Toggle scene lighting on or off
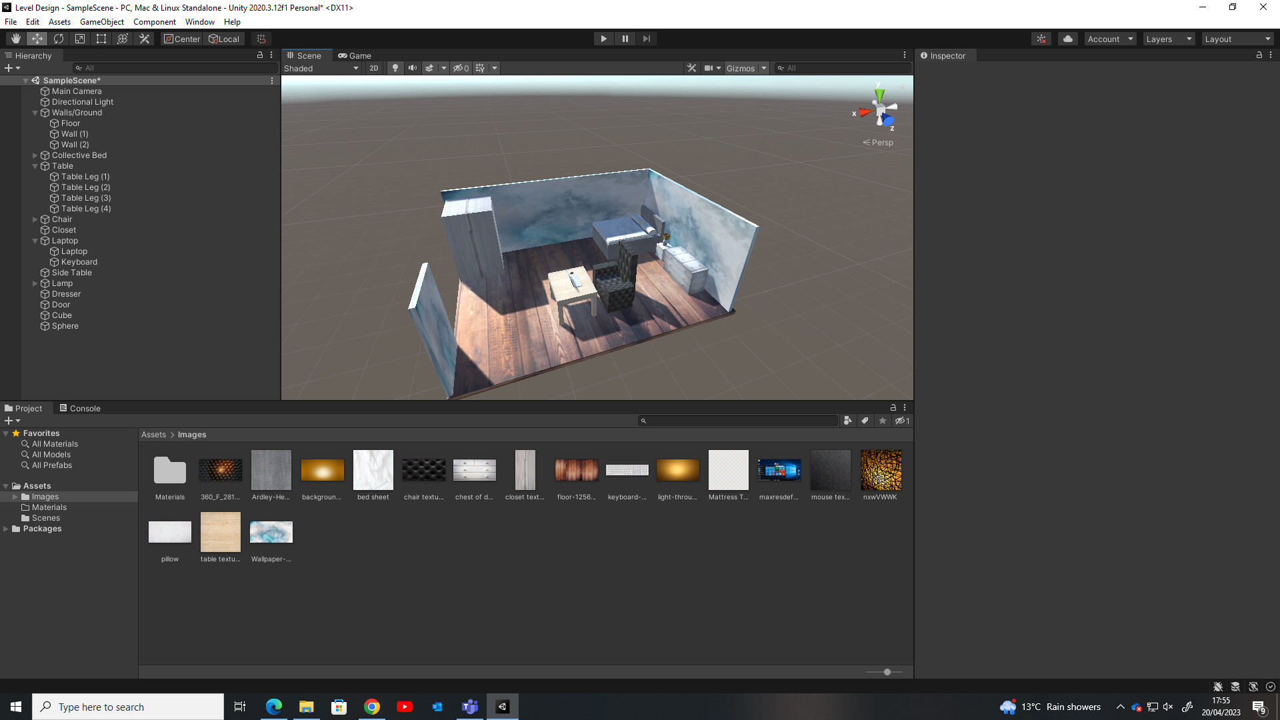1280x720 pixels. click(395, 68)
